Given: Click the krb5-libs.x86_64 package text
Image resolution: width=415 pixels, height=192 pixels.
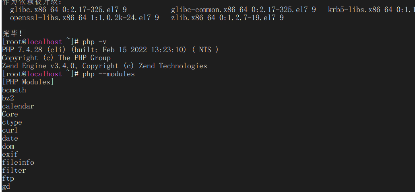Looking at the screenshot, I should coord(360,10).
